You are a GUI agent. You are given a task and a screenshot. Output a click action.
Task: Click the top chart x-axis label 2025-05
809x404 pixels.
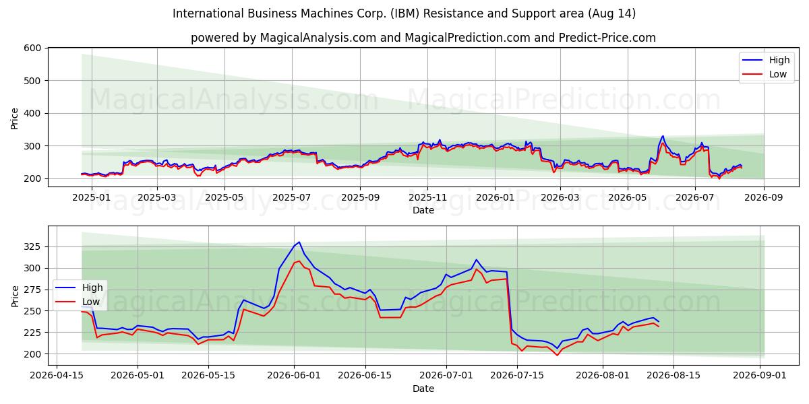click(224, 198)
